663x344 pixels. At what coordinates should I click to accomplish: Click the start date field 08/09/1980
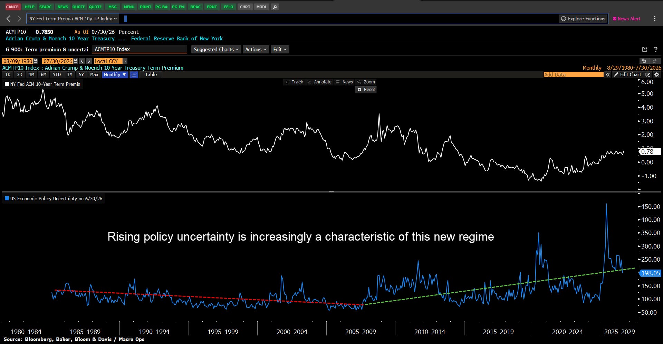[18, 61]
